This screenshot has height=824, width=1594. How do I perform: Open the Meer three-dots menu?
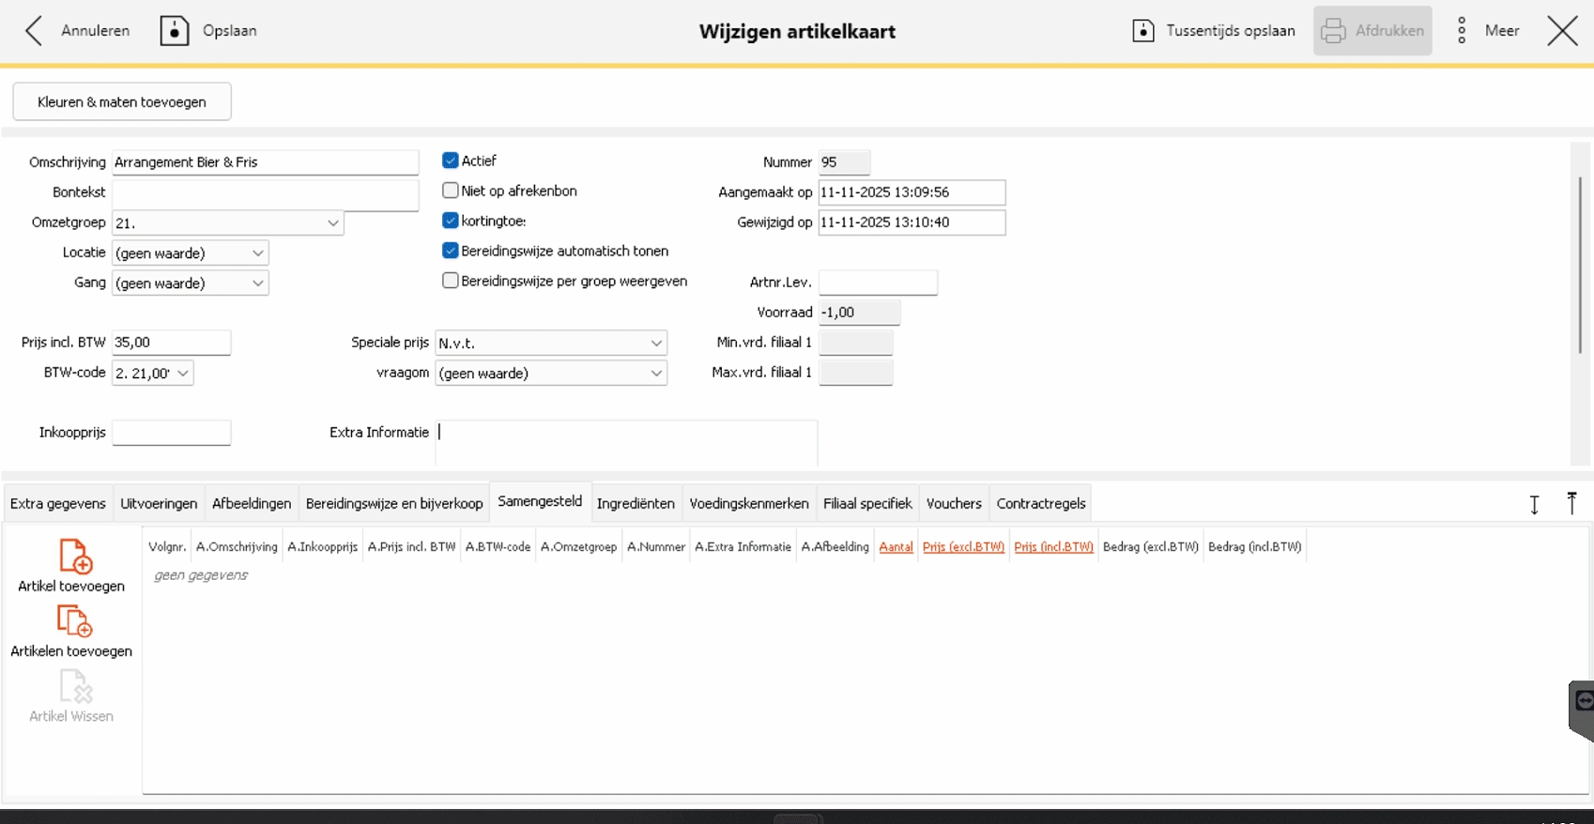pyautogui.click(x=1462, y=31)
